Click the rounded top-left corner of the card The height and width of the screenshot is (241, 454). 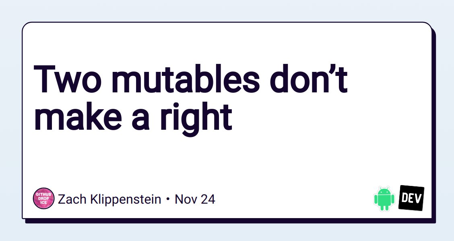[x=25, y=25]
